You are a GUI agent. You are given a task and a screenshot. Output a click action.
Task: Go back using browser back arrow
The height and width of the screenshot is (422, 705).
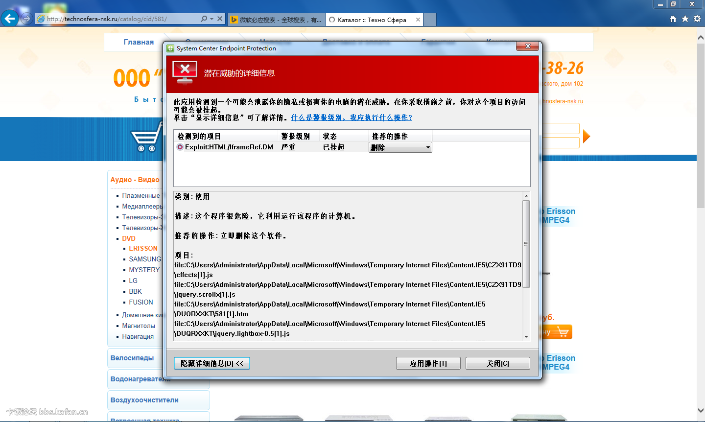coord(10,19)
